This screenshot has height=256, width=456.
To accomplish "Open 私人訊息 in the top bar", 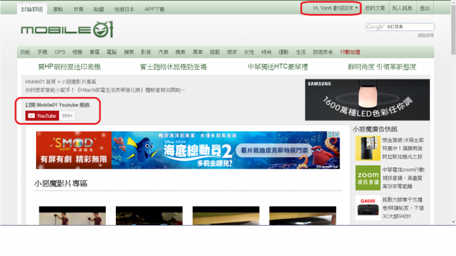I will click(402, 8).
